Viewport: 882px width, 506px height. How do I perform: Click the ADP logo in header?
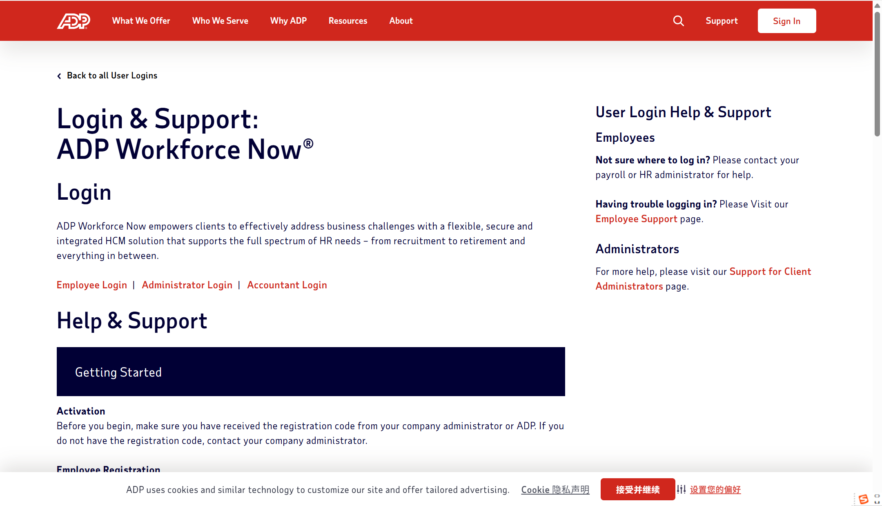pos(73,21)
